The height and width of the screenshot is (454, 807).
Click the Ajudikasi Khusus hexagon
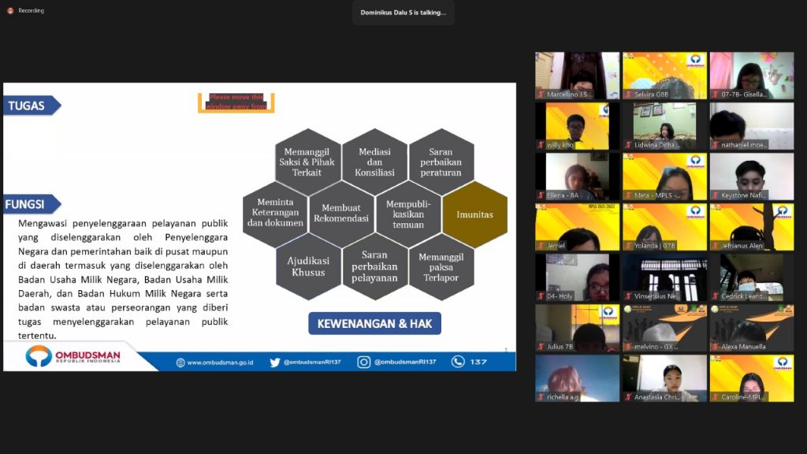[307, 266]
